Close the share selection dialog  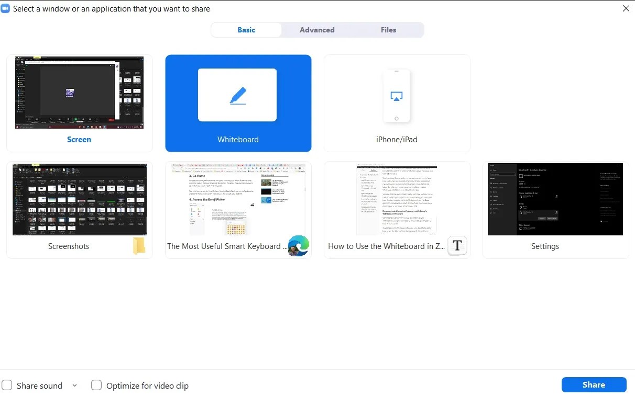click(x=626, y=8)
